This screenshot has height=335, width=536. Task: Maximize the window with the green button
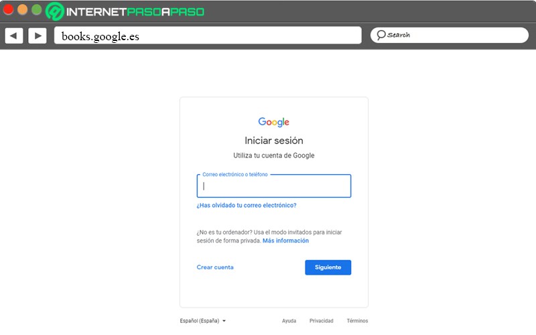click(36, 10)
